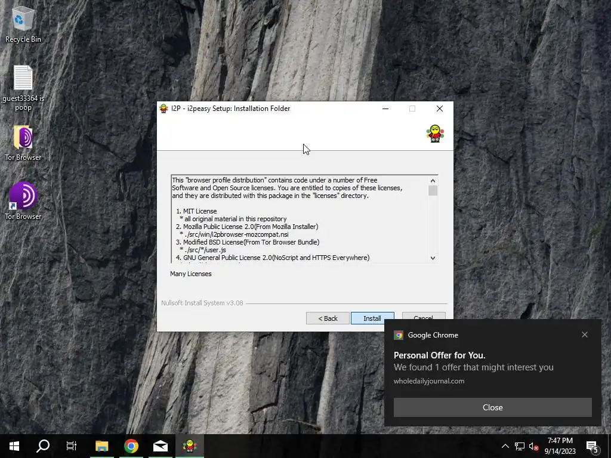The height and width of the screenshot is (458, 611).
Task: Open the Recycle Bin desktop icon
Action: [x=23, y=24]
